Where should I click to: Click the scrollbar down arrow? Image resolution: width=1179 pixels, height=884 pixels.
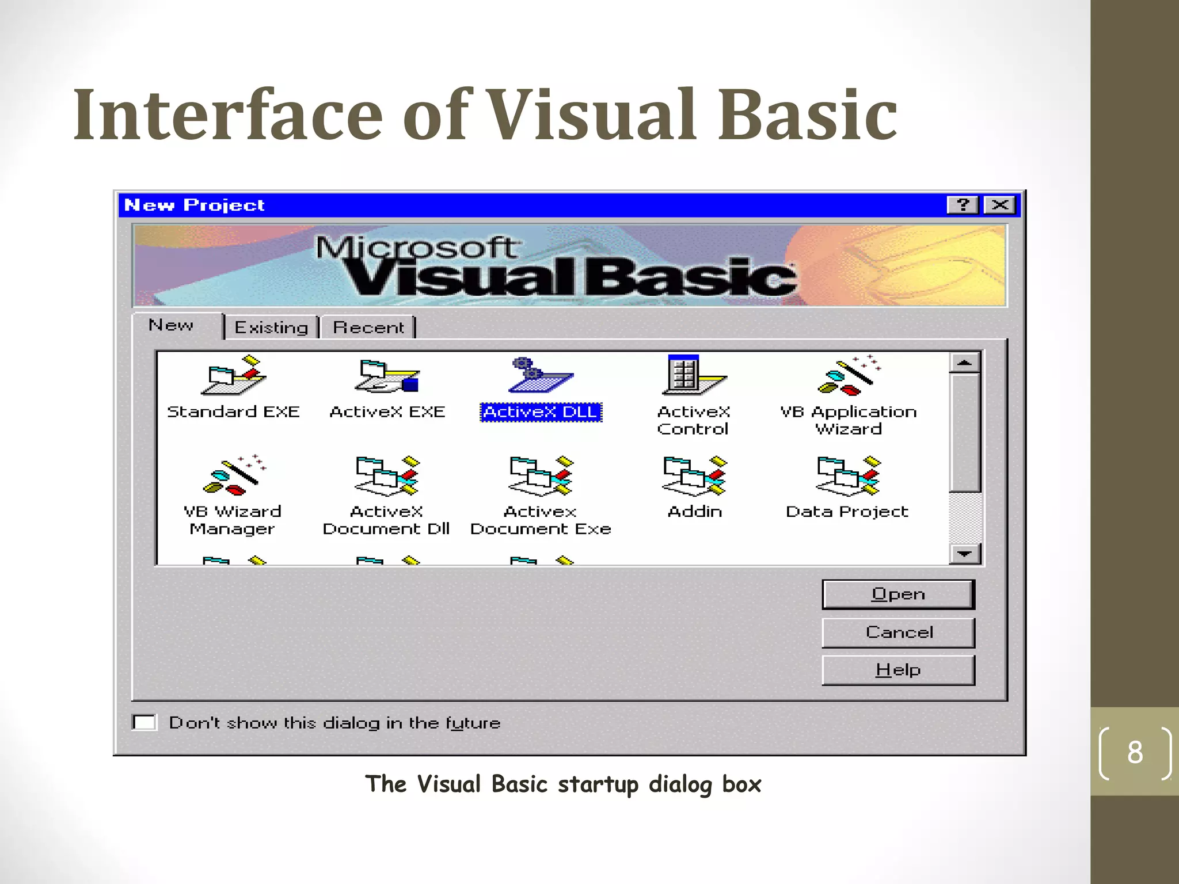(965, 554)
